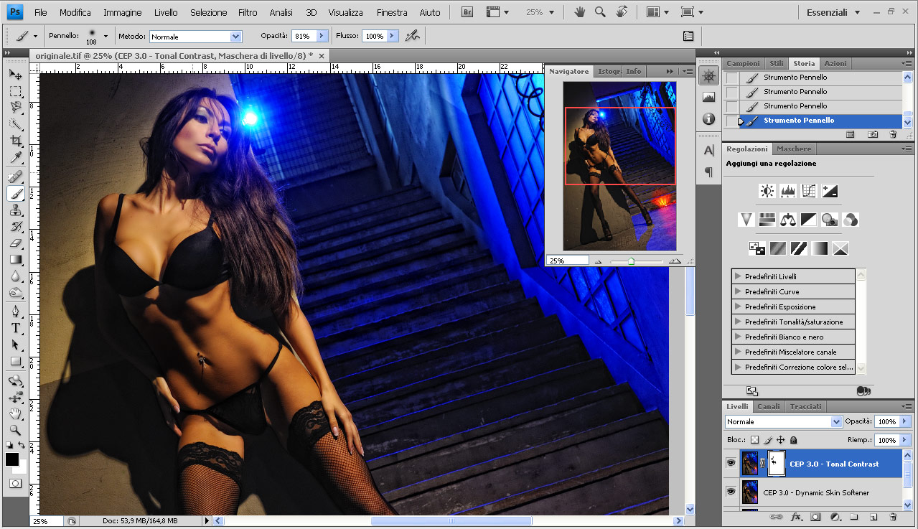The width and height of the screenshot is (918, 529).
Task: Add a Color Balance adjustment
Action: pos(788,220)
